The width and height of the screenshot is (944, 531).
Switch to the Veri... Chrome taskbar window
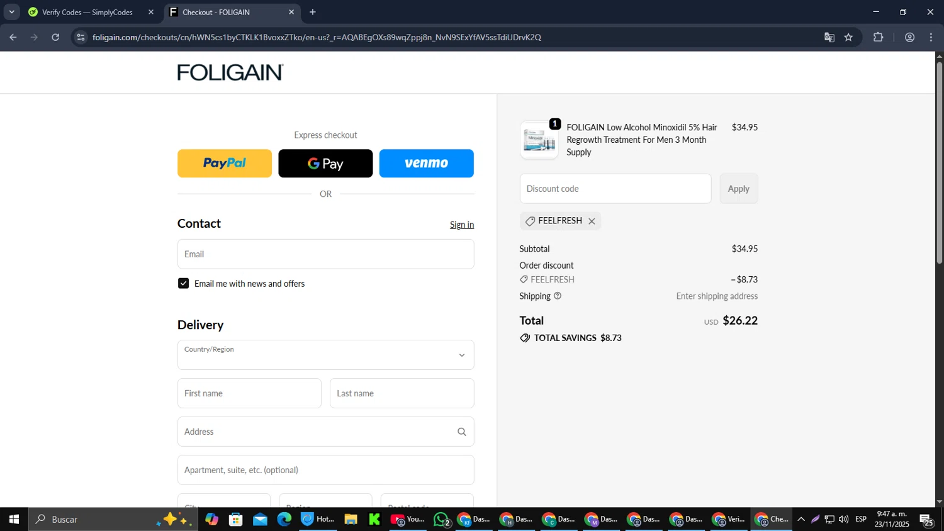point(729,519)
